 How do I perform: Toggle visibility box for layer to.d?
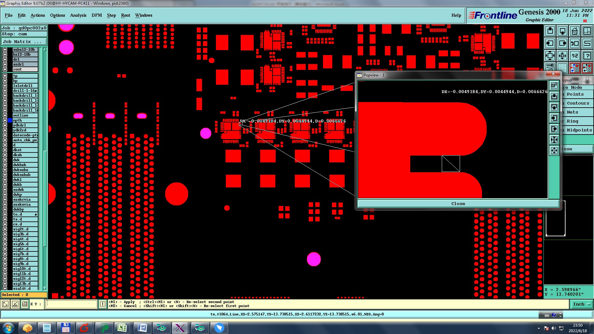(x=5, y=214)
